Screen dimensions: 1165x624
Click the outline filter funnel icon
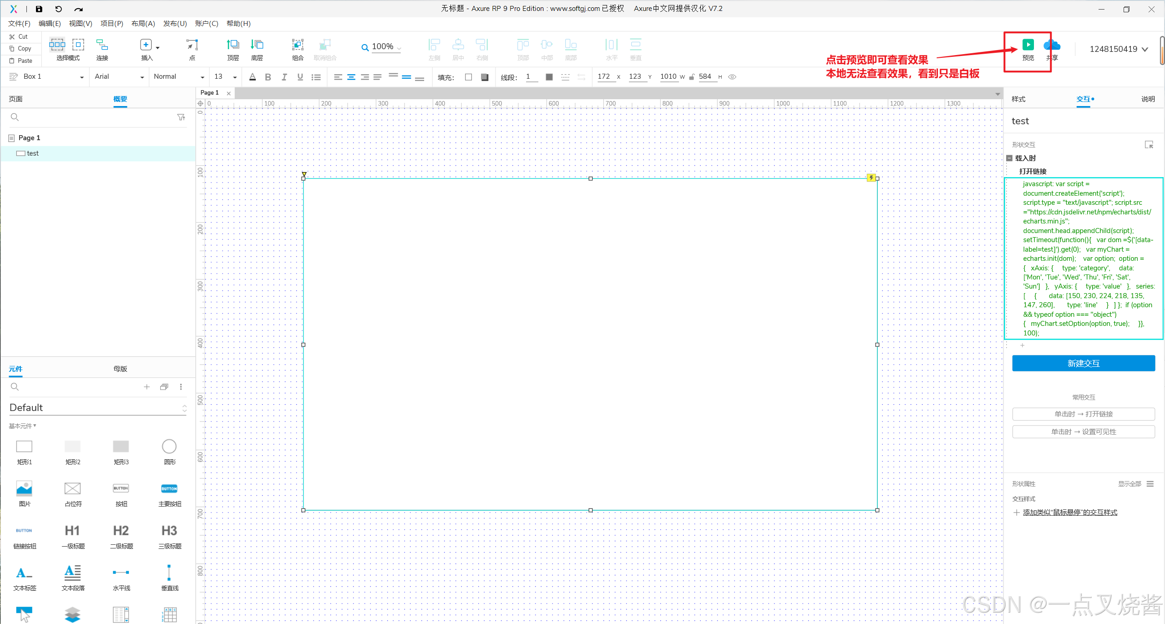coord(181,117)
